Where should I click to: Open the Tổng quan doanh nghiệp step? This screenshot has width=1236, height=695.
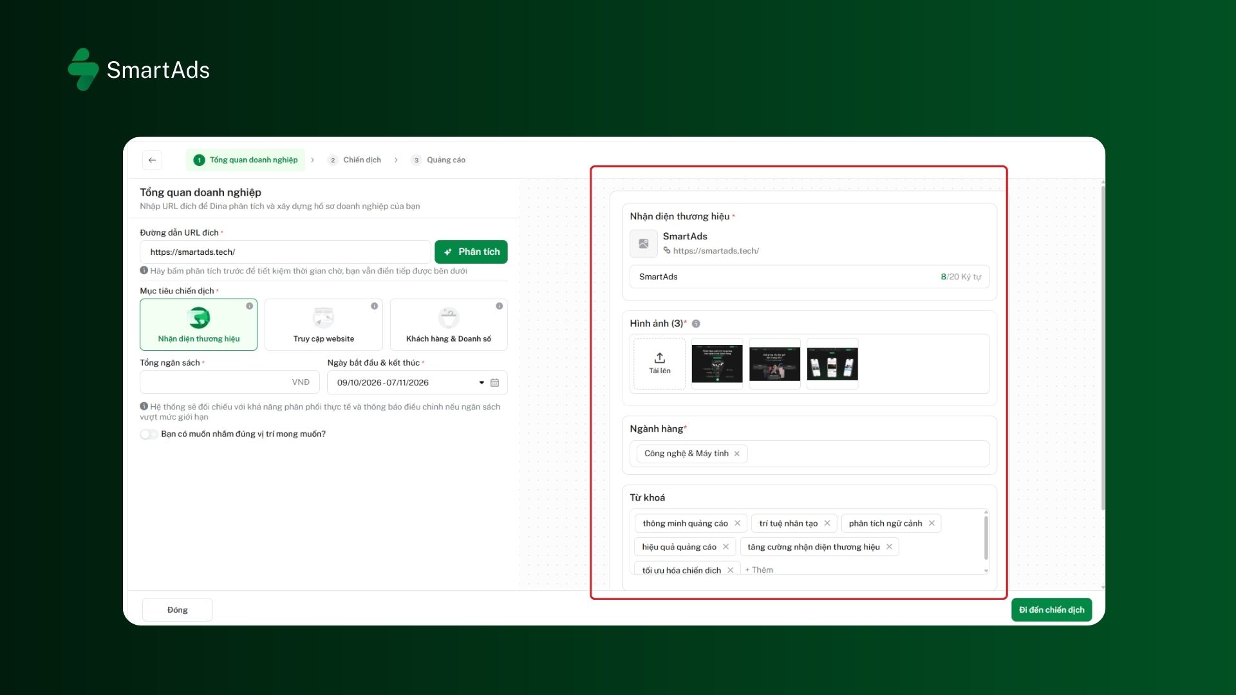pyautogui.click(x=246, y=160)
